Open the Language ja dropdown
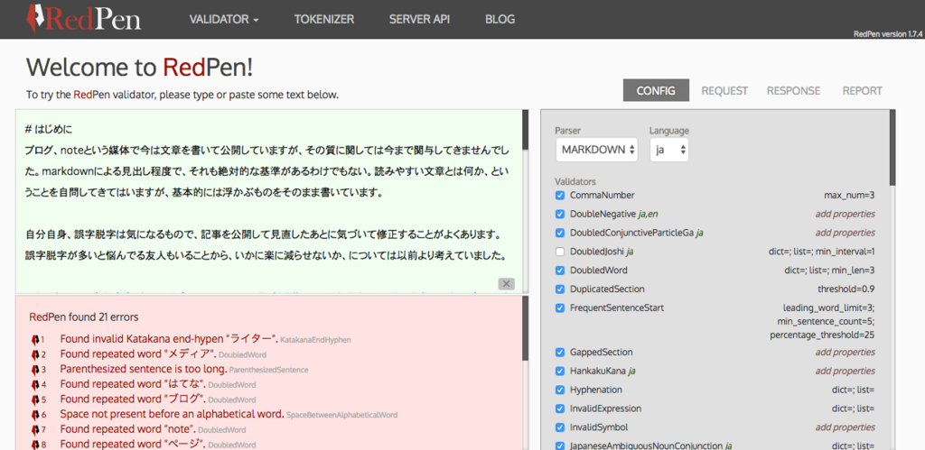The image size is (925, 450). 669,150
